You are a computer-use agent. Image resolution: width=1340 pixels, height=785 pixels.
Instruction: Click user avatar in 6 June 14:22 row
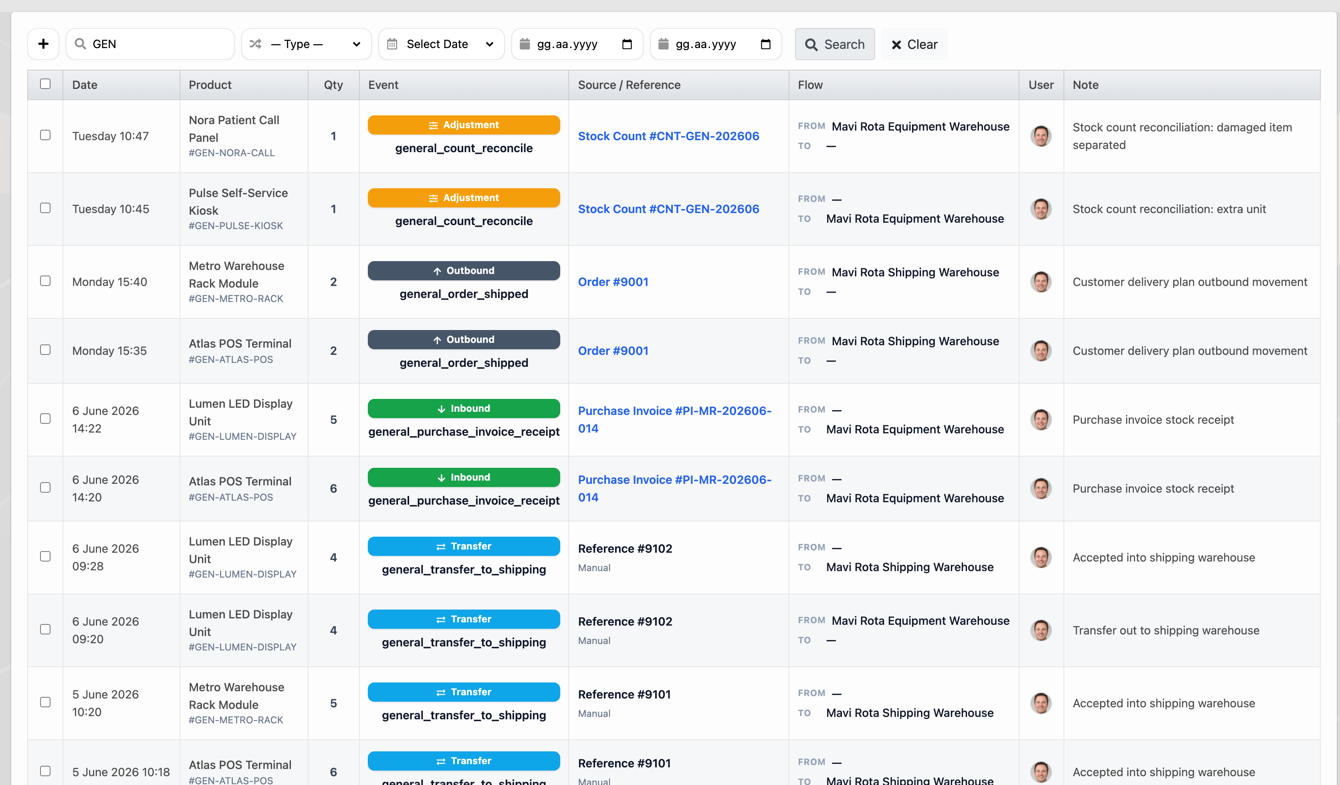[1041, 420]
